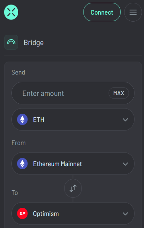Click the Ethereum Mainnet network logo
This screenshot has height=228, width=144.
point(22,163)
